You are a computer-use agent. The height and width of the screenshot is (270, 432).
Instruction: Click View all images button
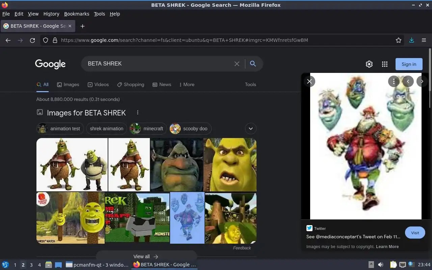[x=146, y=256]
